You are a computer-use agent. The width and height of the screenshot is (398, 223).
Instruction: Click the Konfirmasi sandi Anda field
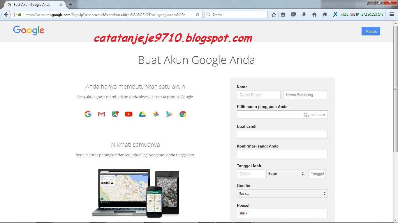click(x=282, y=154)
